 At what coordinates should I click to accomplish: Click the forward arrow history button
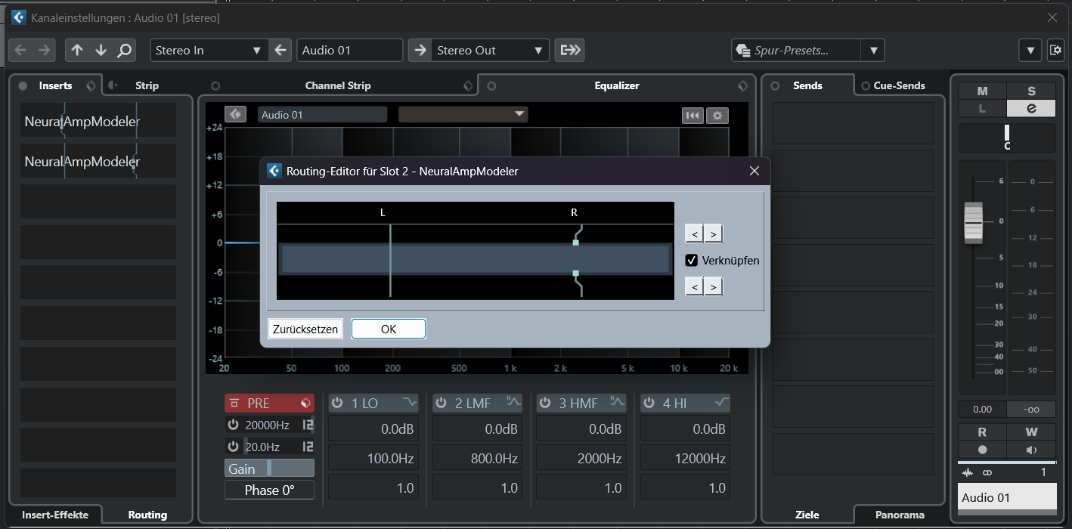tap(44, 51)
